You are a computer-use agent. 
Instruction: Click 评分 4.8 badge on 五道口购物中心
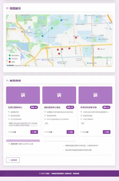[x=34, y=107]
